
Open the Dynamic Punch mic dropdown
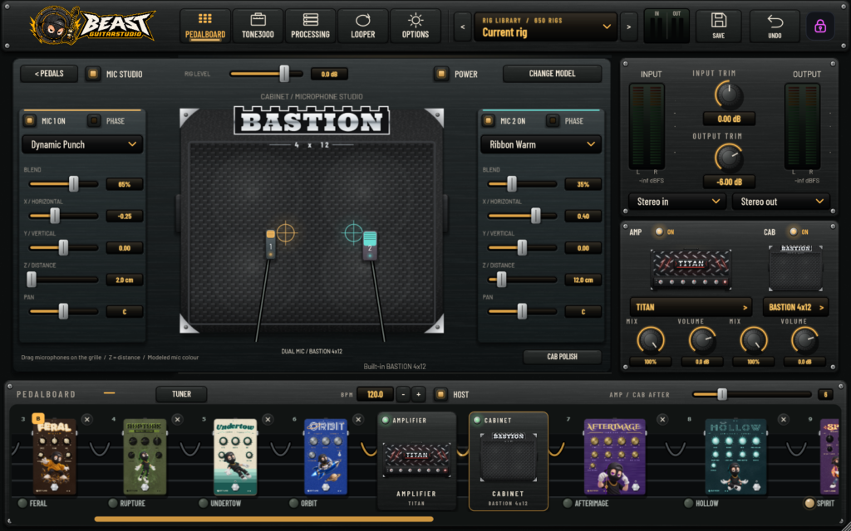point(82,144)
